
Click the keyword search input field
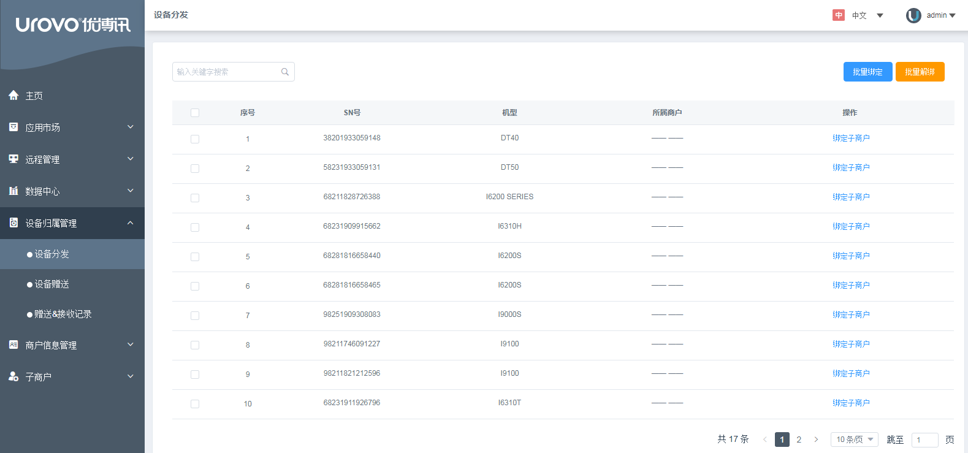[x=233, y=72]
